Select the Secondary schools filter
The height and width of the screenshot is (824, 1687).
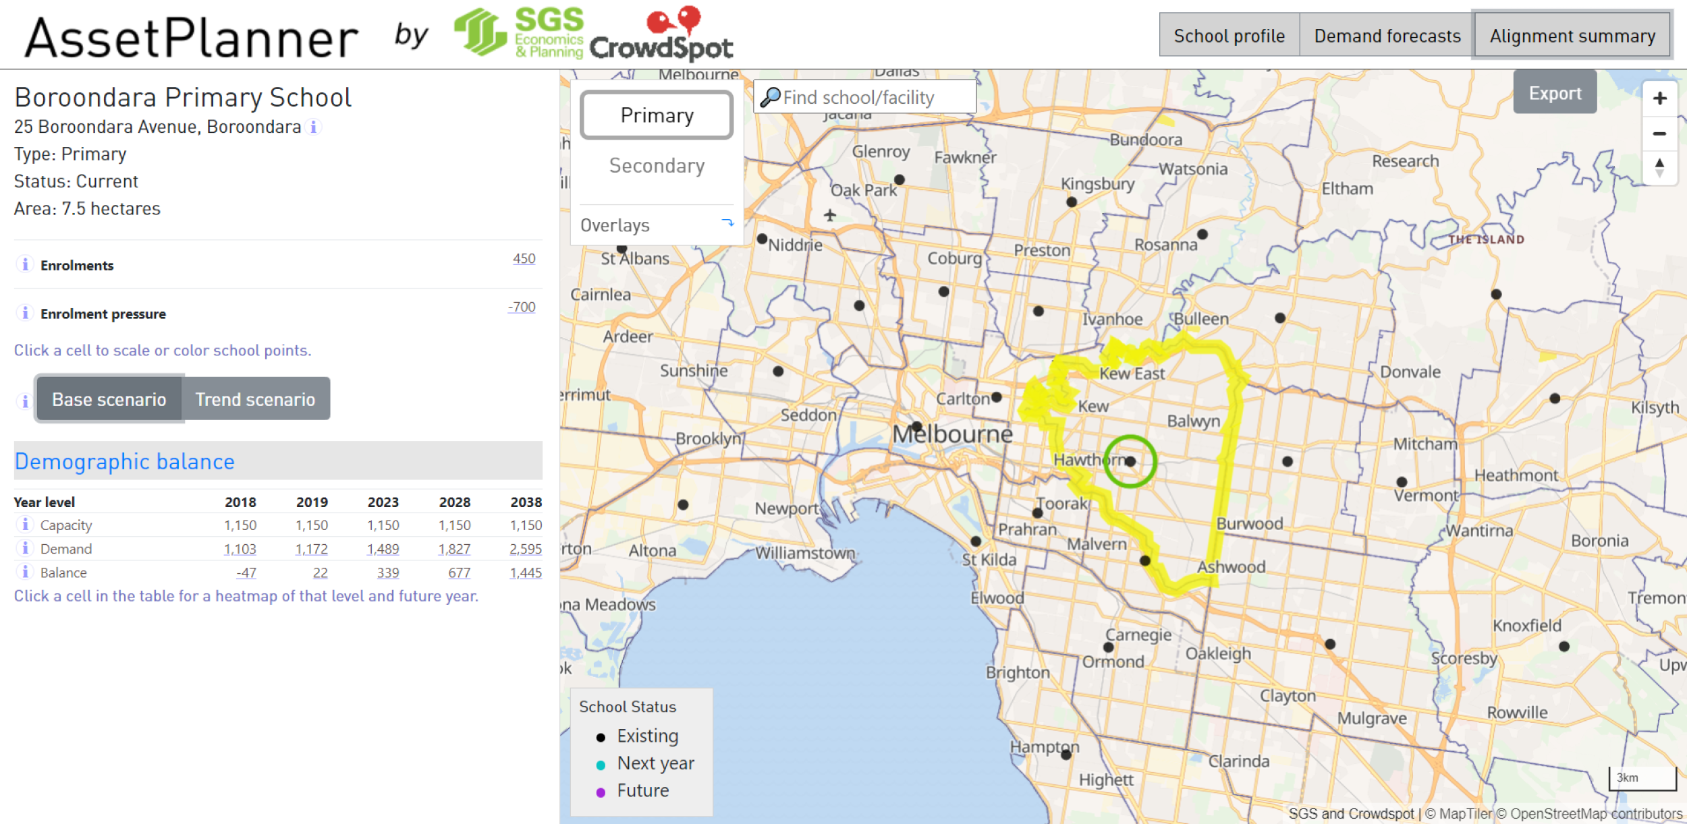(657, 166)
